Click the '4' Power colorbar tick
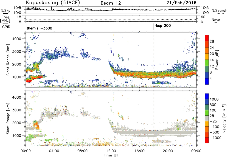The height and width of the screenshot is (157, 227). point(211,78)
